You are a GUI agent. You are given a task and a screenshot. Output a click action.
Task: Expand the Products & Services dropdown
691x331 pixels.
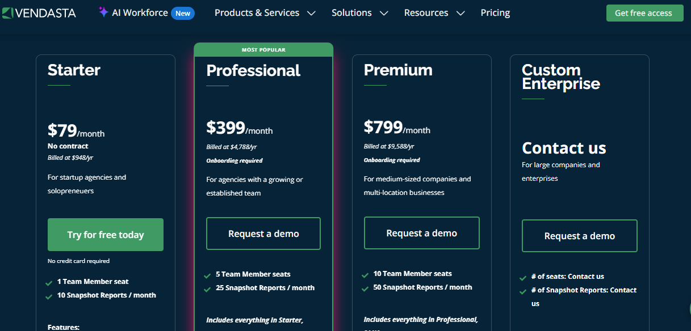tap(264, 12)
